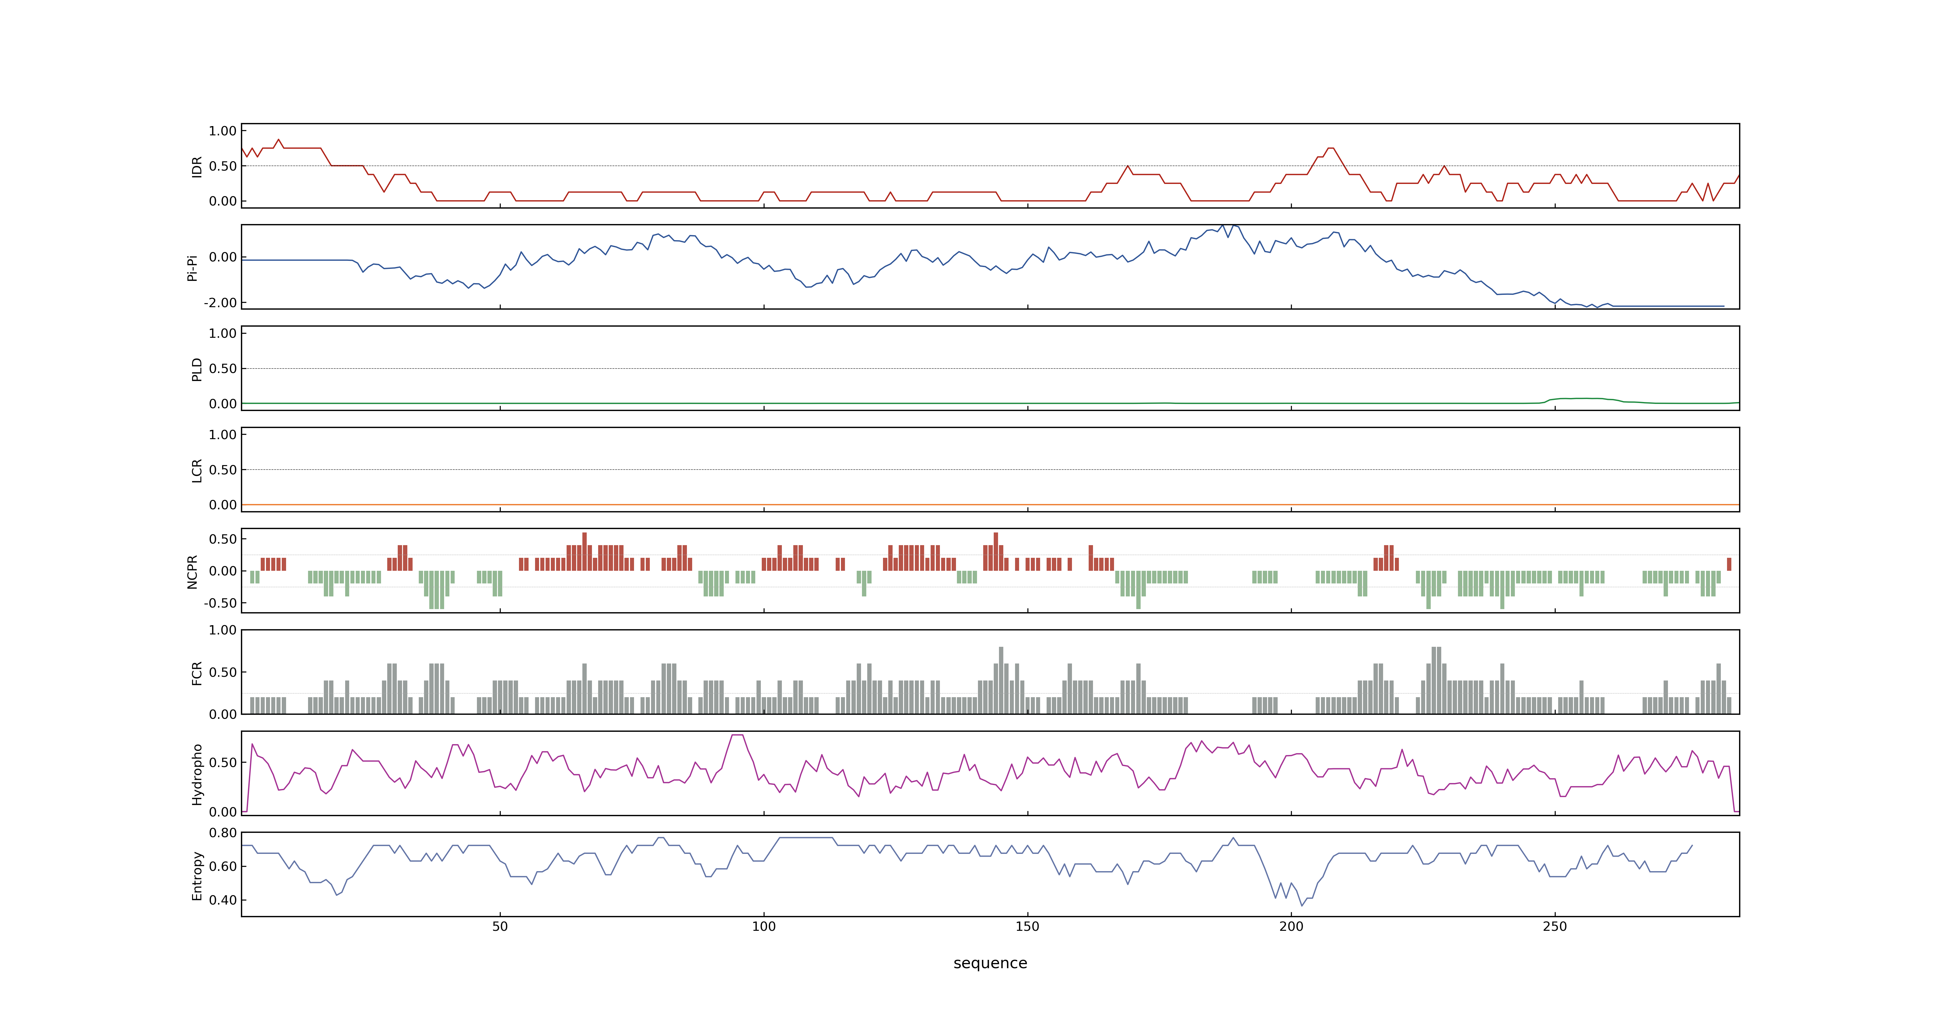Viewport: 1933px width, 1030px height.
Task: Click the x-axis tick label 100
Action: point(764,926)
